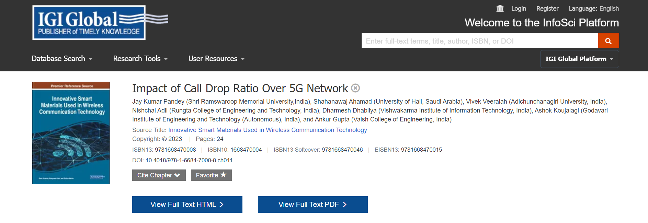
Task: Focus the full-text search input field
Action: (x=480, y=41)
